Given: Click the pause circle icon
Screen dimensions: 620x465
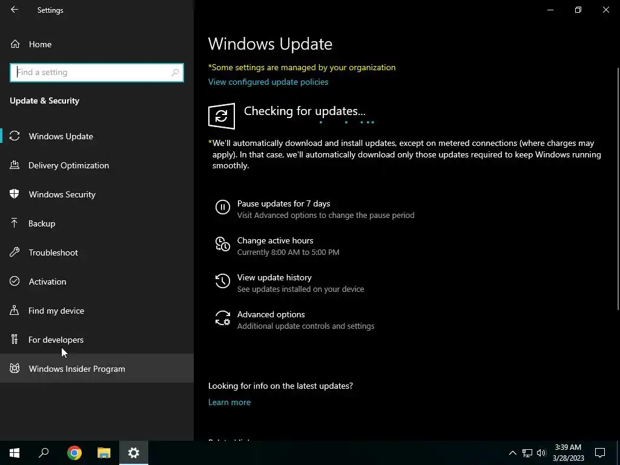Looking at the screenshot, I should click(223, 207).
